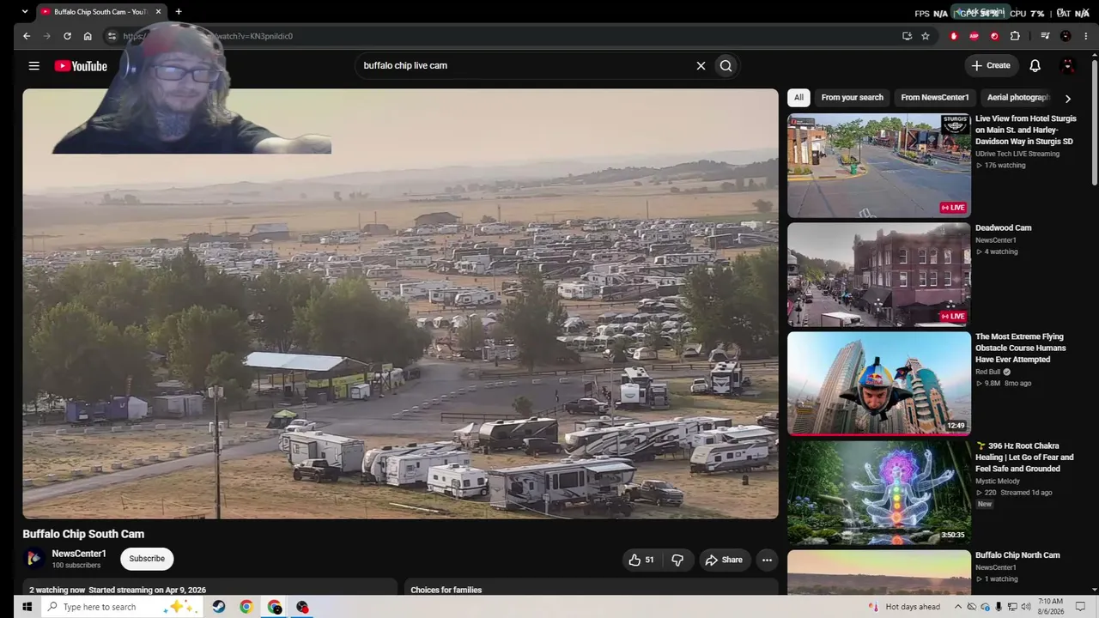
Task: Open The Most Extreme Flying Obstacle Course title
Action: tap(1021, 348)
